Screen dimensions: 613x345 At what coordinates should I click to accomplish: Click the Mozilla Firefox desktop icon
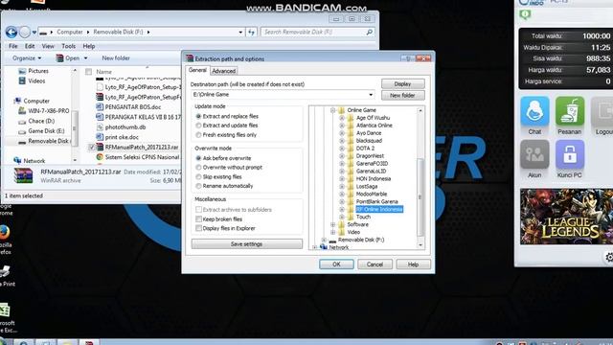coord(4,232)
